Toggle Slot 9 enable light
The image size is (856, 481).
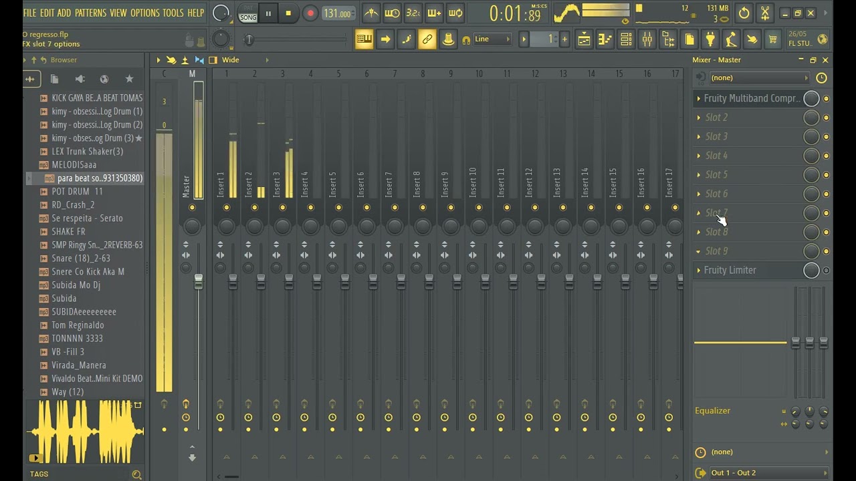click(x=826, y=251)
